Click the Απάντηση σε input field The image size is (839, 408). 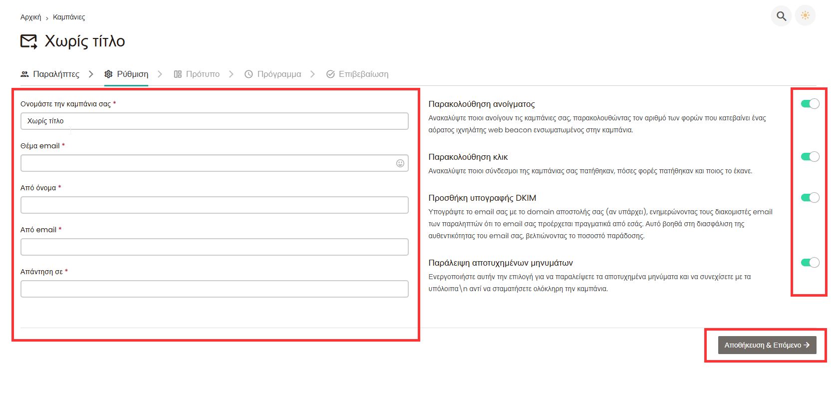(215, 289)
